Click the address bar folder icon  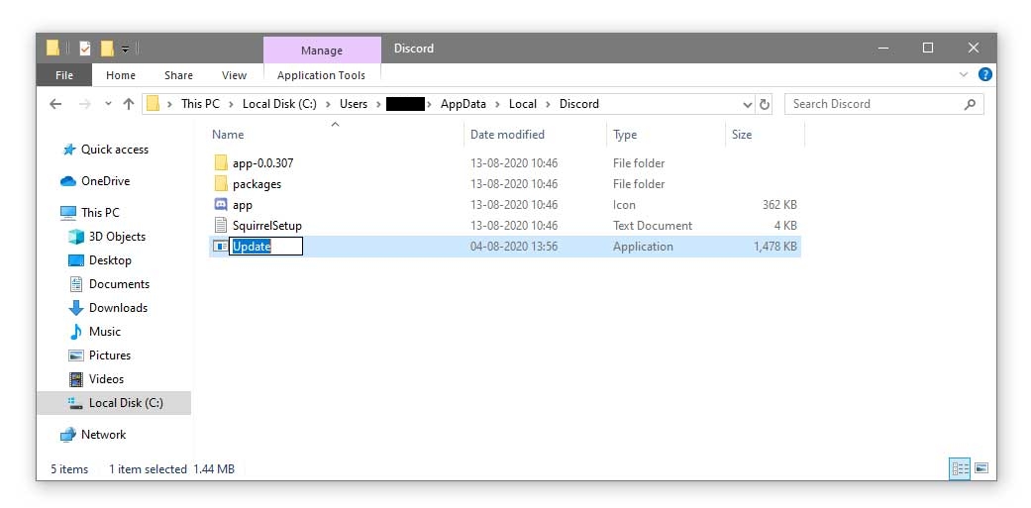[153, 104]
